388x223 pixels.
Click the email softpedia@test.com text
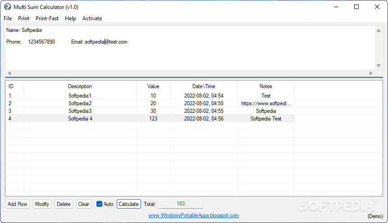pyautogui.click(x=106, y=42)
